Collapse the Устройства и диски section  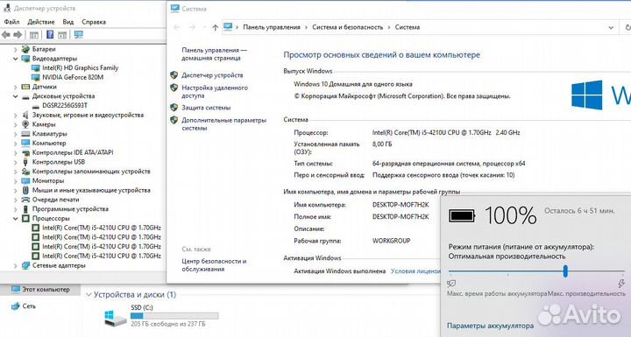(x=89, y=295)
